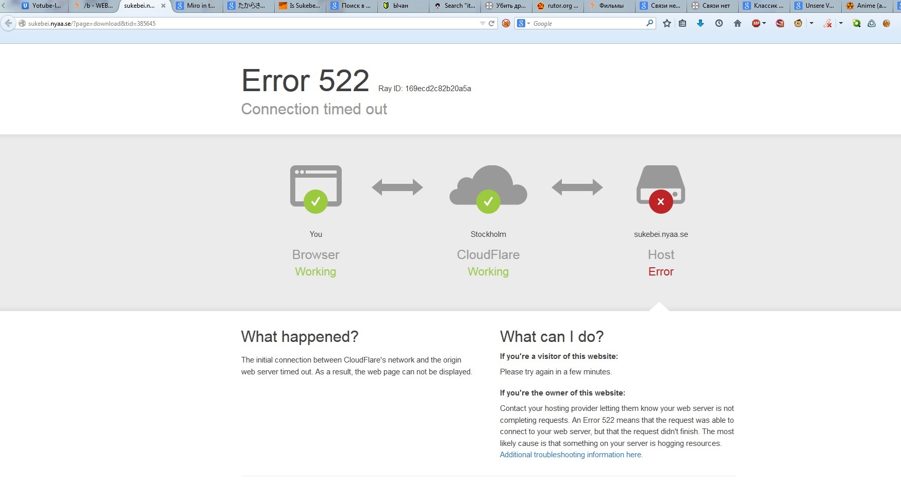The height and width of the screenshot is (482, 901).
Task: Switch to the Связи не... tab
Action: [660, 6]
